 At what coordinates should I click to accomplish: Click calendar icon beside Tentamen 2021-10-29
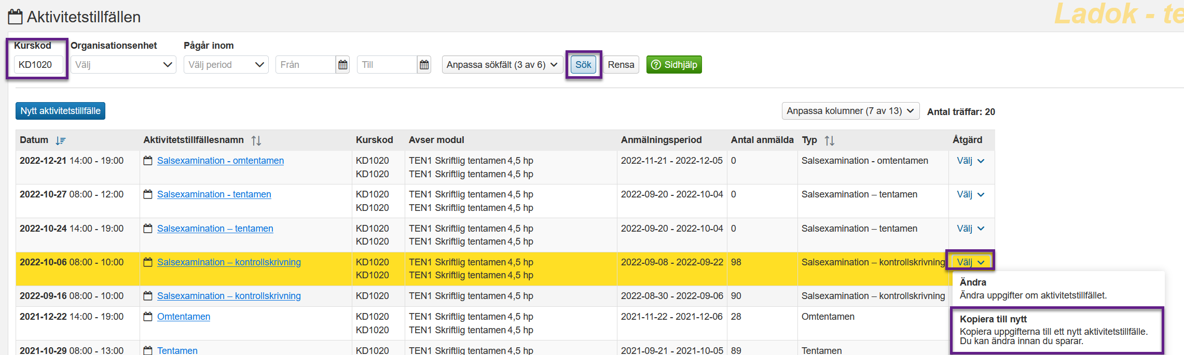point(148,350)
